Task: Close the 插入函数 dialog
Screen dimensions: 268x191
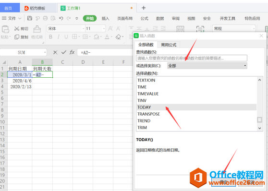Action: 261,36
